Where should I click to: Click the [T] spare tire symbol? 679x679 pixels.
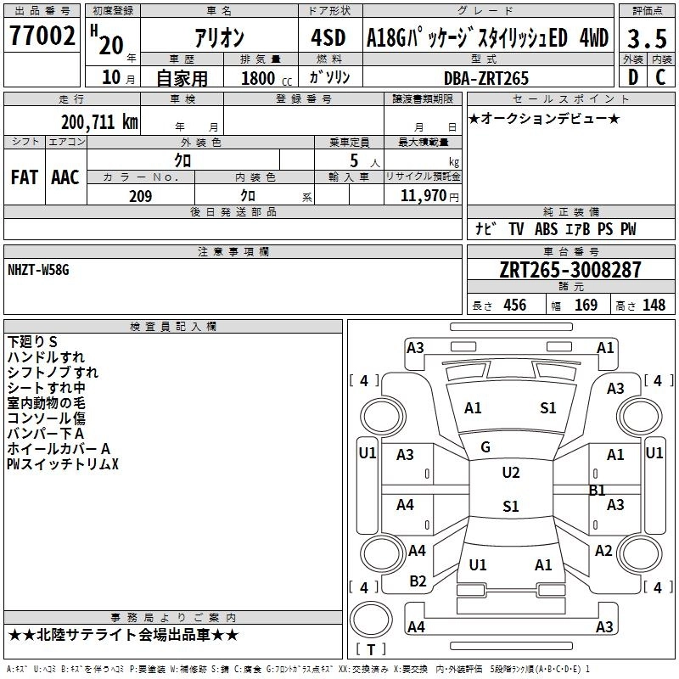pyautogui.click(x=369, y=649)
